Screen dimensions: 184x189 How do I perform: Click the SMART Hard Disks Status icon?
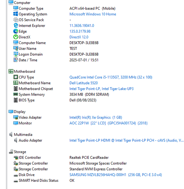click(x=16, y=181)
